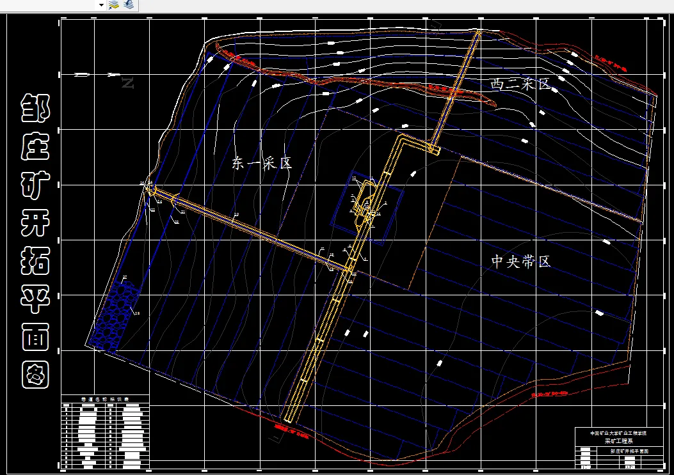Click the Layer Previous icon
674x475 pixels.
tap(129, 5)
